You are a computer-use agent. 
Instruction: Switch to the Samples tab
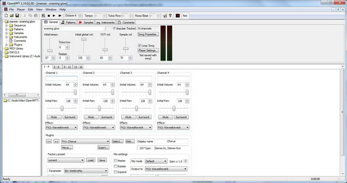tap(86, 22)
